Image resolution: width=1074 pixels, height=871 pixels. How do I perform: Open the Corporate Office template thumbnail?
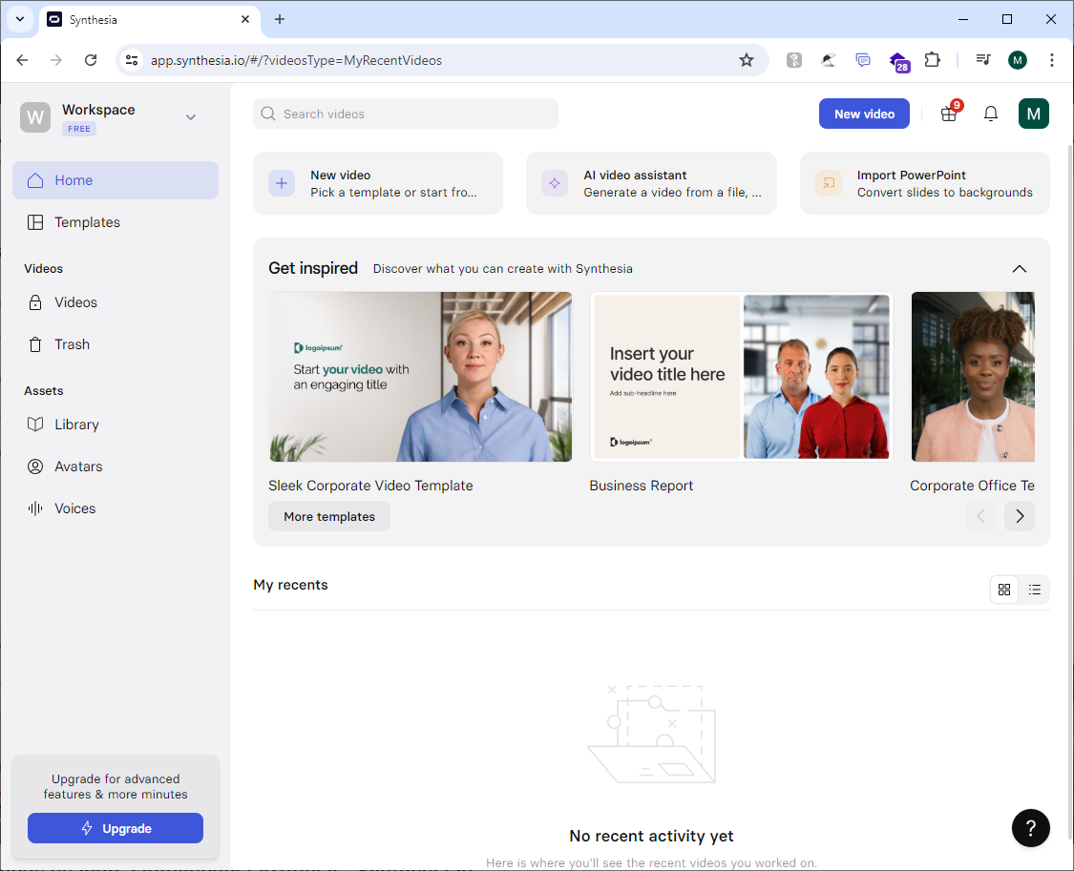[x=973, y=377]
